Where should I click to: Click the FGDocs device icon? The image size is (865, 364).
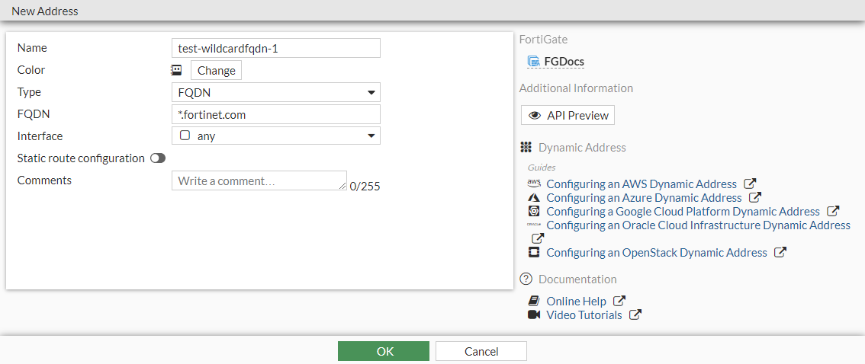534,62
